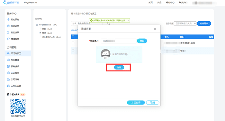
Task: Click the 免费 badge next to 精斗云APP
Action: point(22,95)
